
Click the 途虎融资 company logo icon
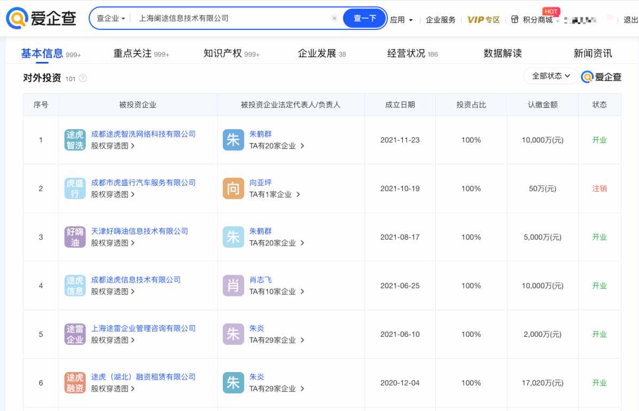pyautogui.click(x=75, y=383)
